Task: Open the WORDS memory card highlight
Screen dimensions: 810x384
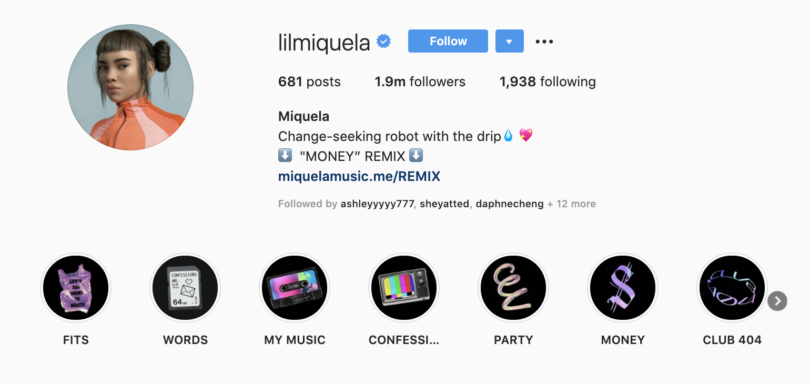Action: 185,288
